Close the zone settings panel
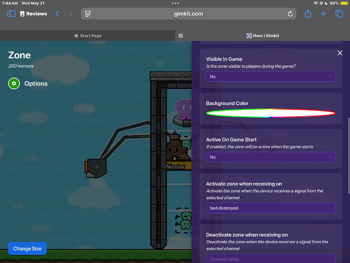This screenshot has width=350, height=263. coord(339,53)
